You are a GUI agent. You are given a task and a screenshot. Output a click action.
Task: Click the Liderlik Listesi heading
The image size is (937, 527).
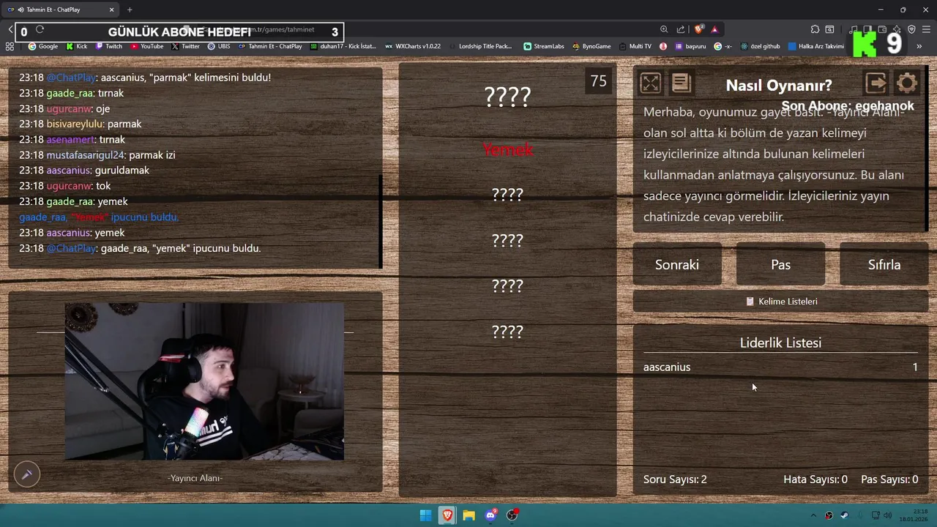point(780,343)
